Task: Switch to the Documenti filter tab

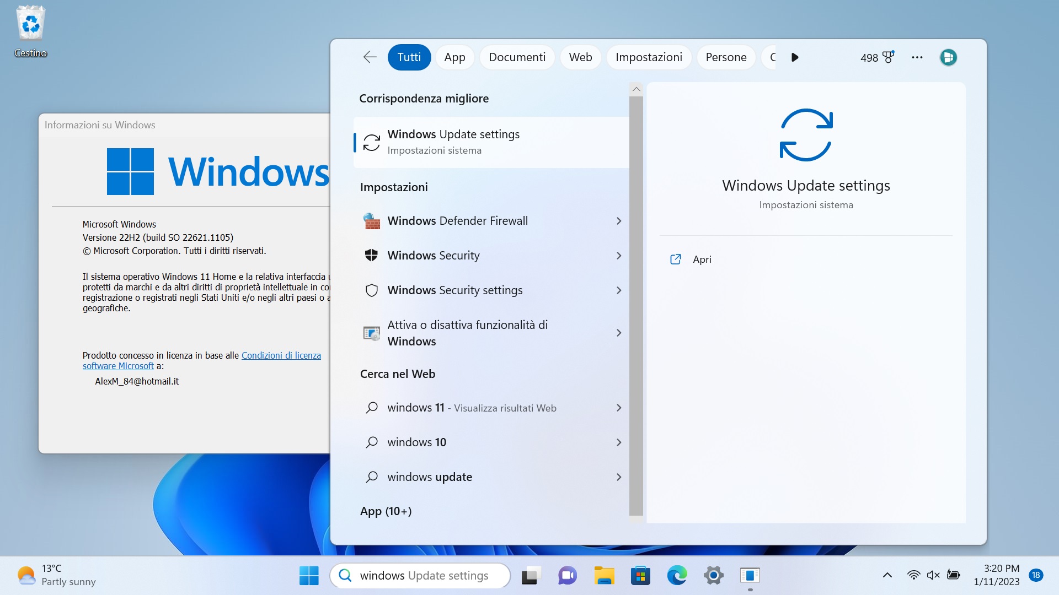Action: pyautogui.click(x=517, y=57)
